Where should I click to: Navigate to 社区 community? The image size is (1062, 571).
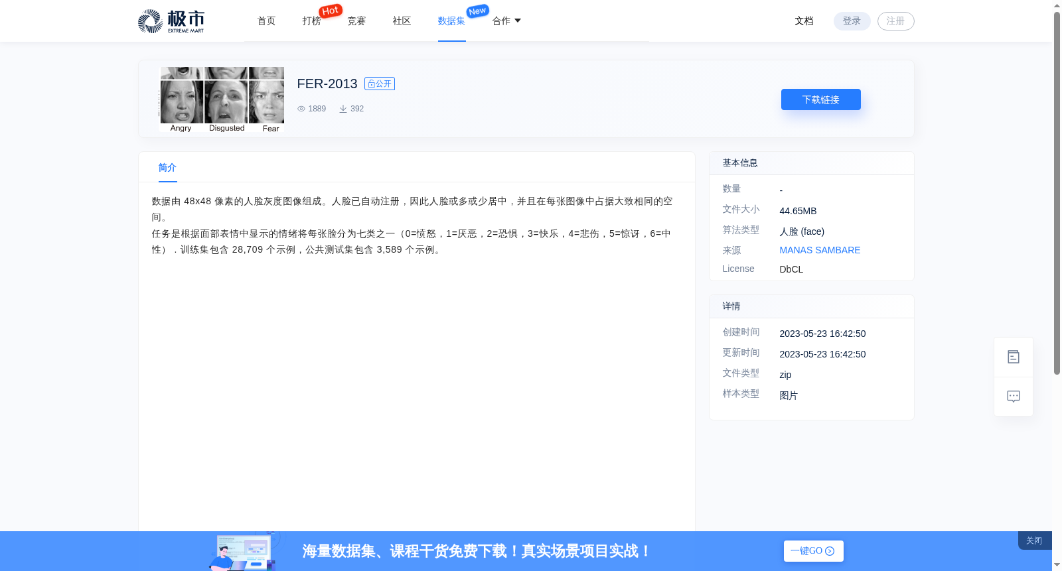402,21
